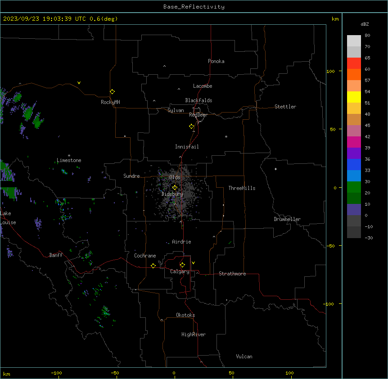Viewport: 388px width, 379px height.
Task: Click the white plus marker north of Drumheller
Action: coord(275,169)
